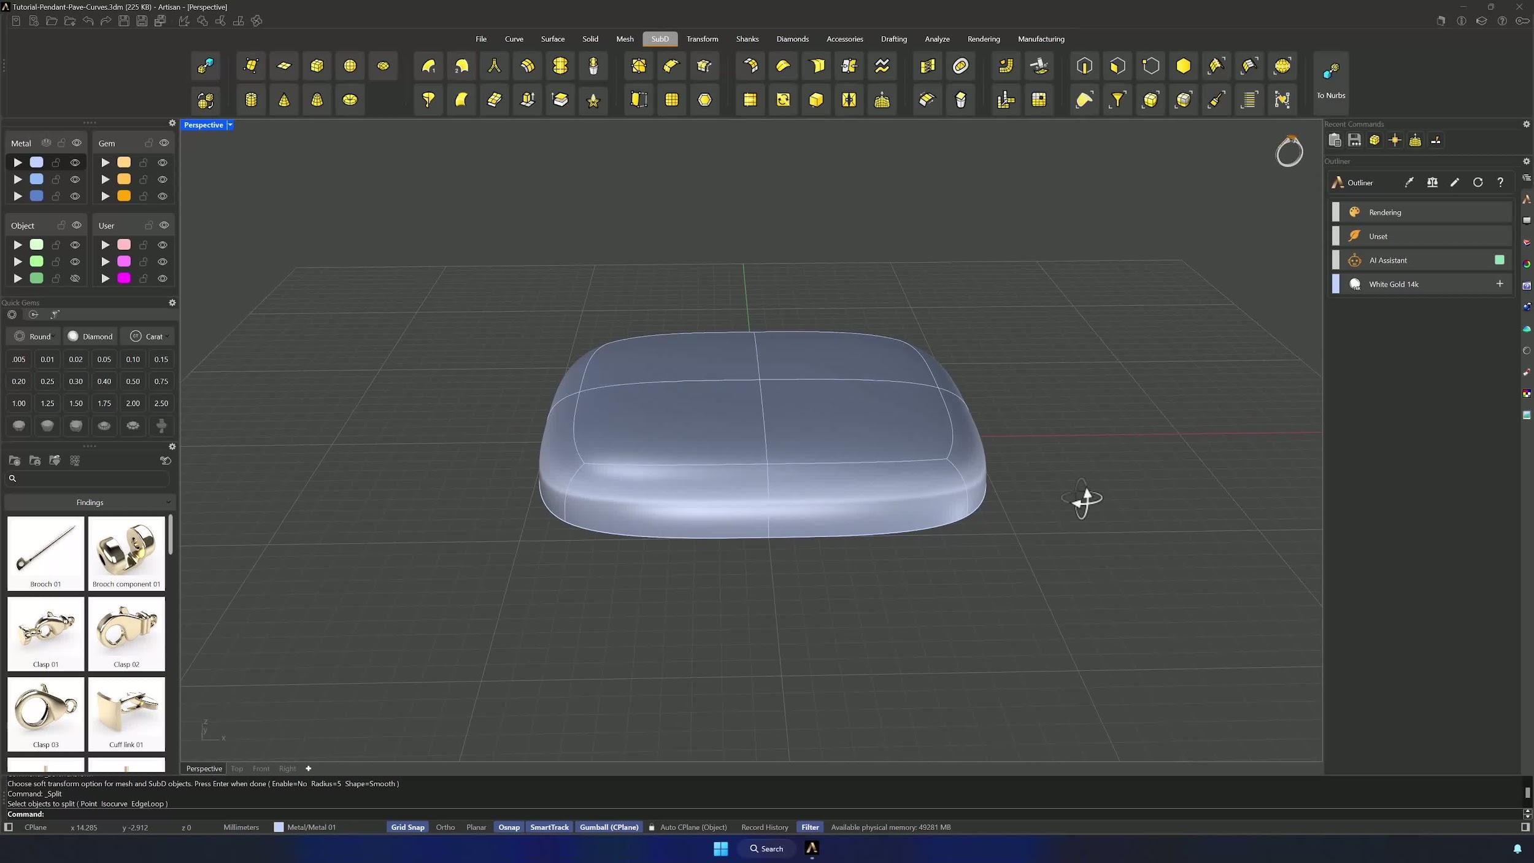Viewport: 1534px width, 863px height.
Task: Click the Windows taskbar Search button
Action: click(766, 849)
